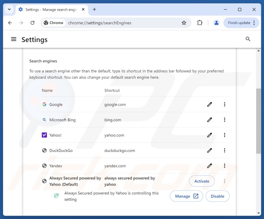Click the duckduckgo.com shortcut text
The image size is (264, 219).
[x=120, y=150]
